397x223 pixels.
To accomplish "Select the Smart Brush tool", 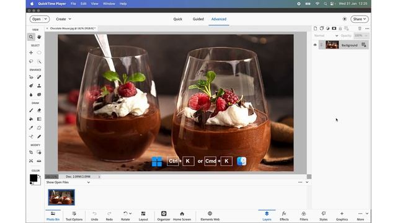I will [31, 85].
